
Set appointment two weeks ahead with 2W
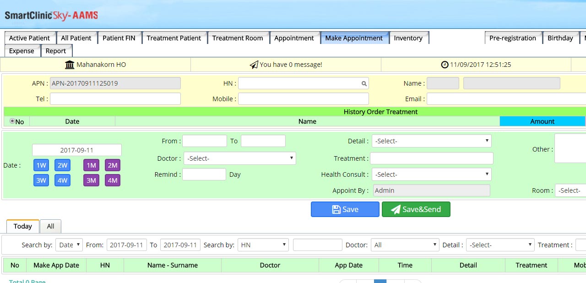62,165
